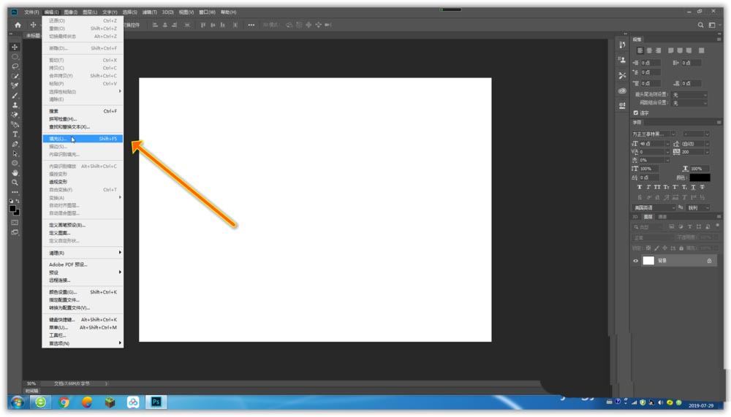Select the Pen tool
The width and height of the screenshot is (731, 417).
(x=15, y=144)
